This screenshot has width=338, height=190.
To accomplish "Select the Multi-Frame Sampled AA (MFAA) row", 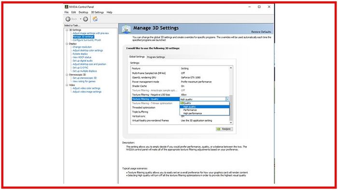I will [180, 73].
